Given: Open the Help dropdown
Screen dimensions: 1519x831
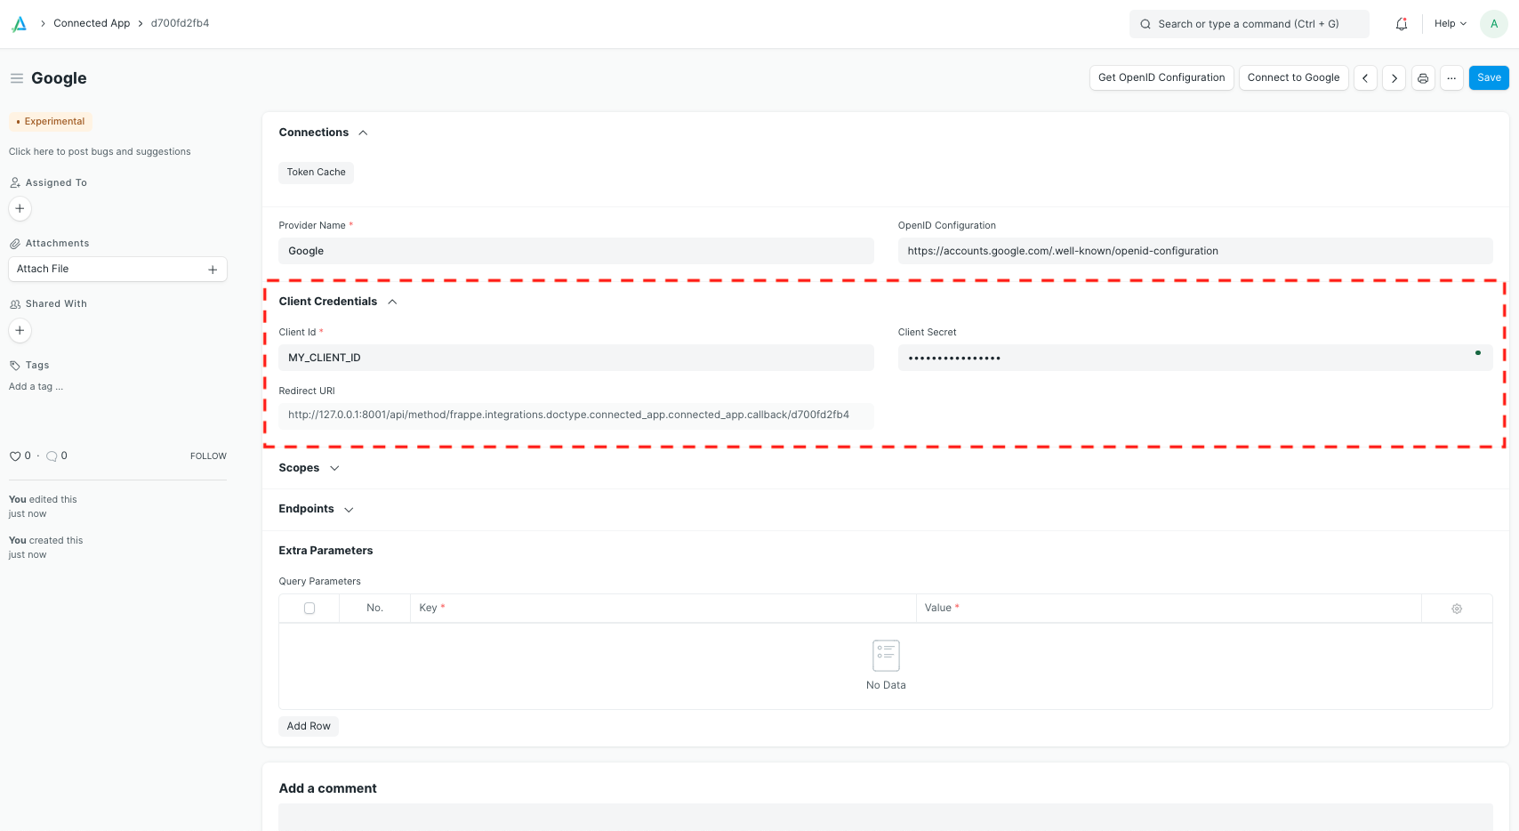Looking at the screenshot, I should (x=1451, y=24).
